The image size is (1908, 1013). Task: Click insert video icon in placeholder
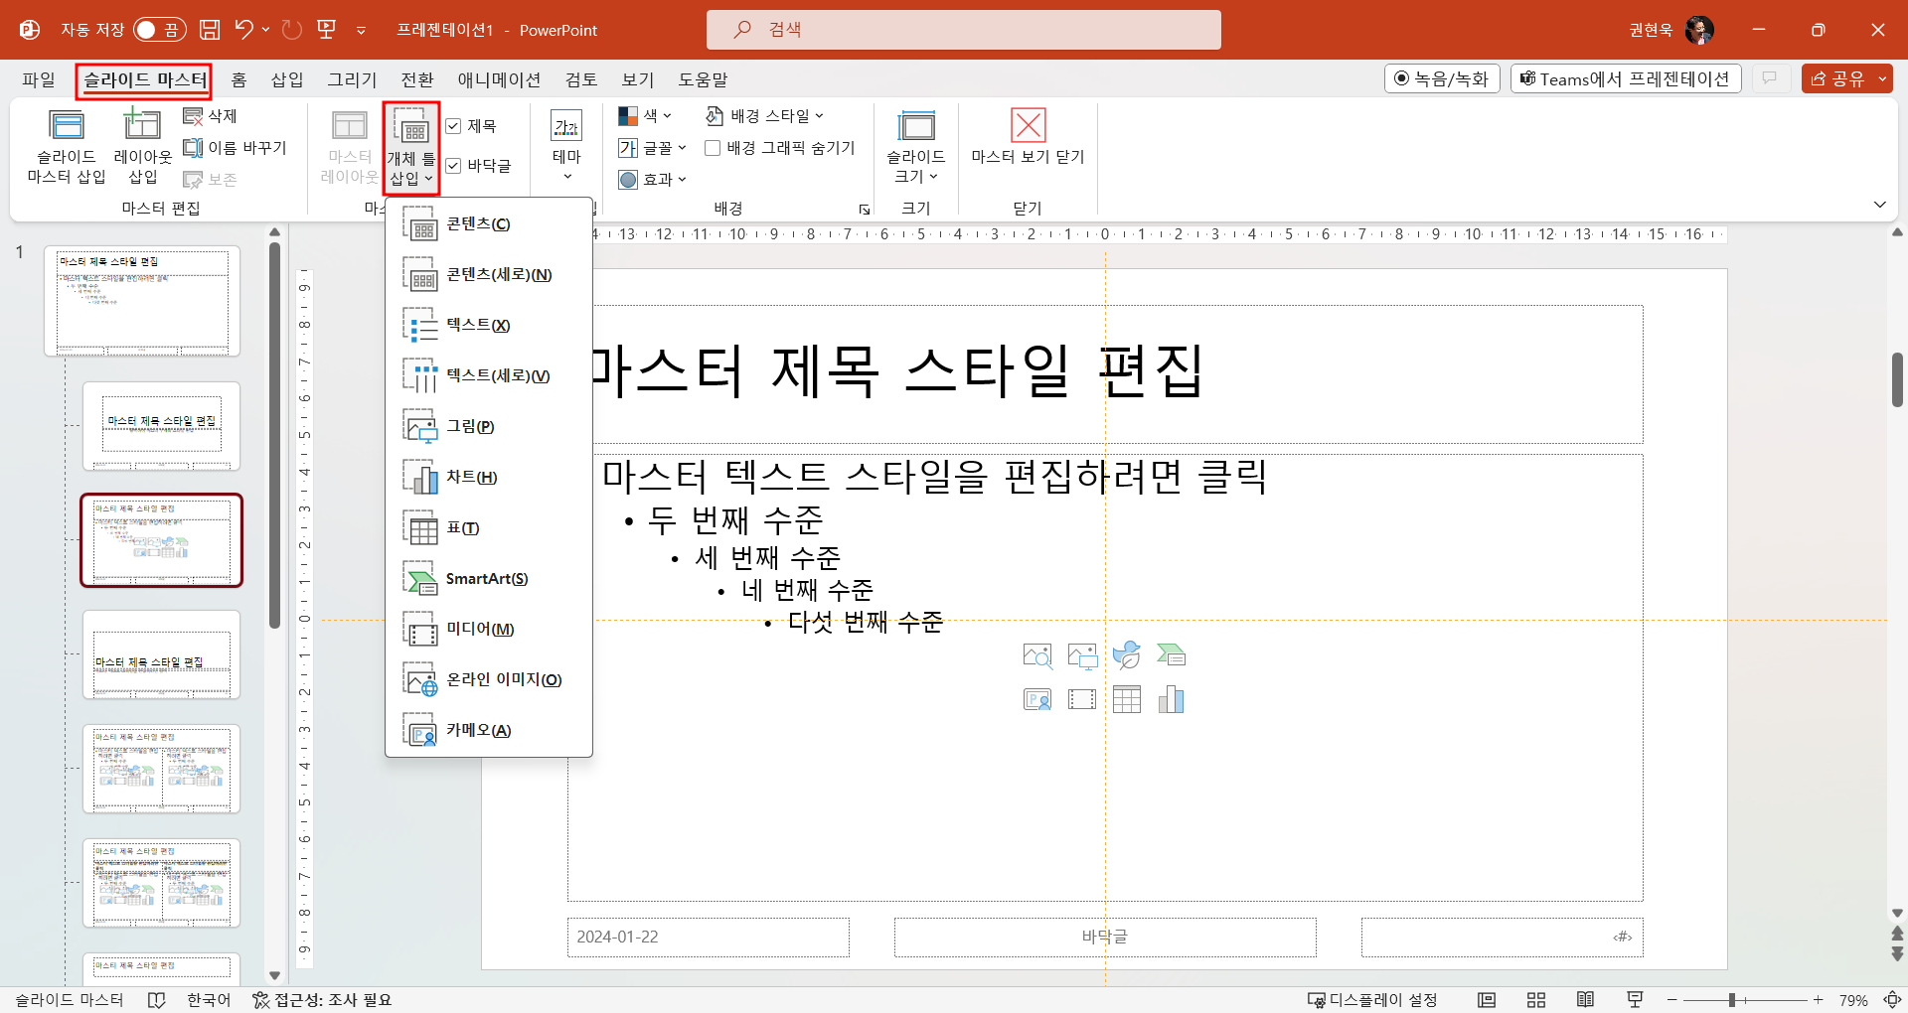1082,699
